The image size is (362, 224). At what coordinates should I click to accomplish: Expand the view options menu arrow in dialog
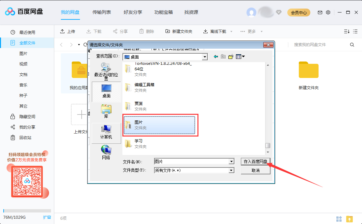click(244, 57)
